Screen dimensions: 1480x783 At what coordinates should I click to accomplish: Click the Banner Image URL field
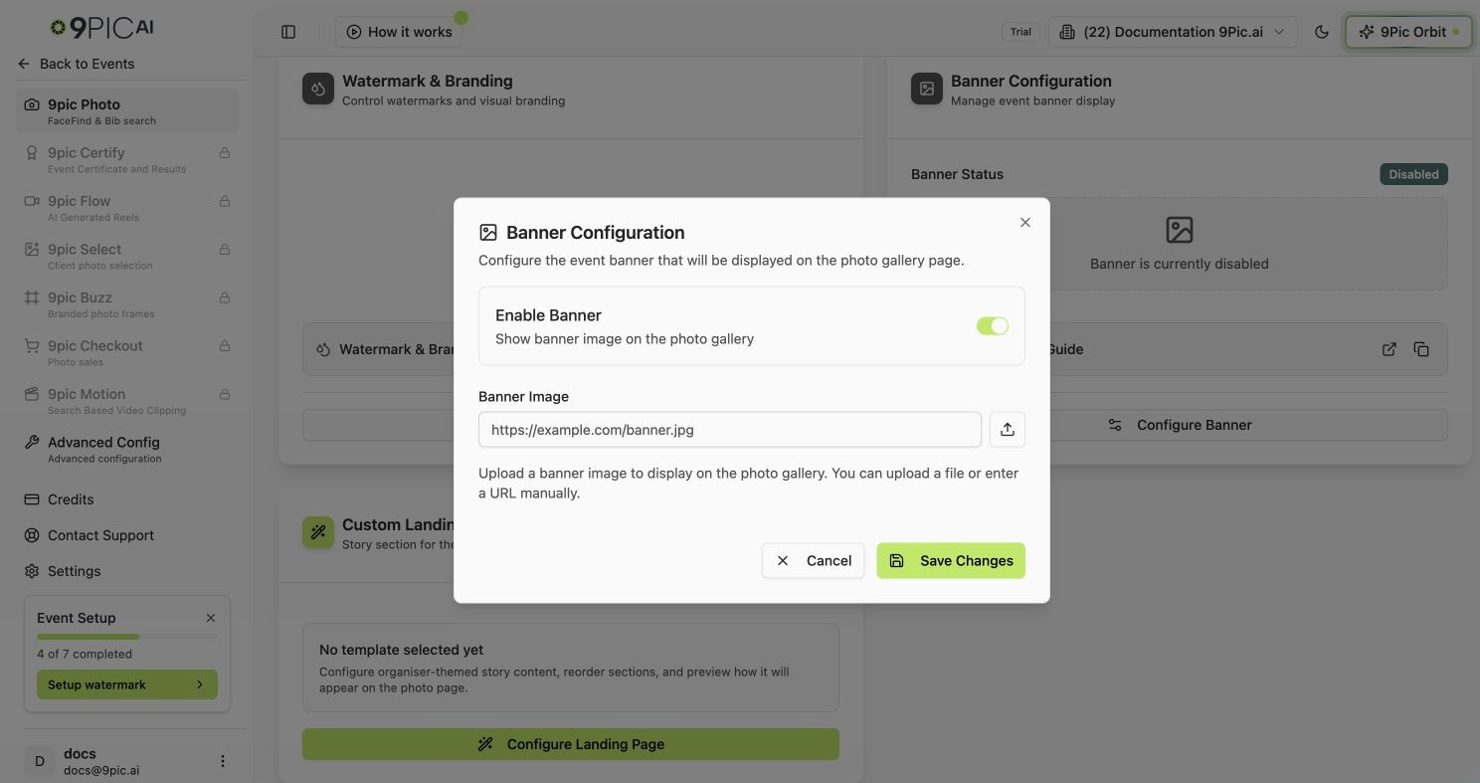[730, 430]
